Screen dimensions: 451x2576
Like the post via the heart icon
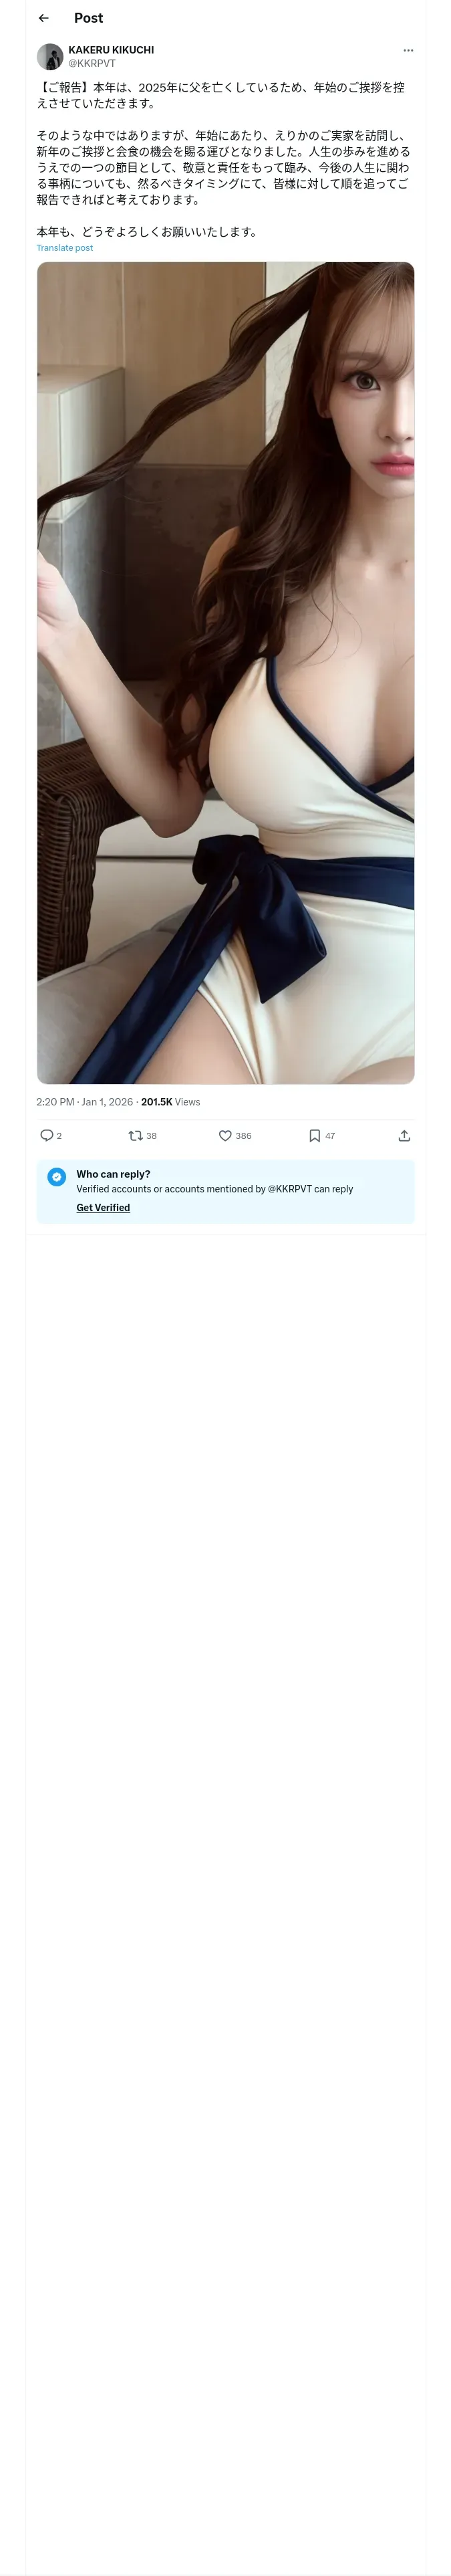coord(225,1135)
